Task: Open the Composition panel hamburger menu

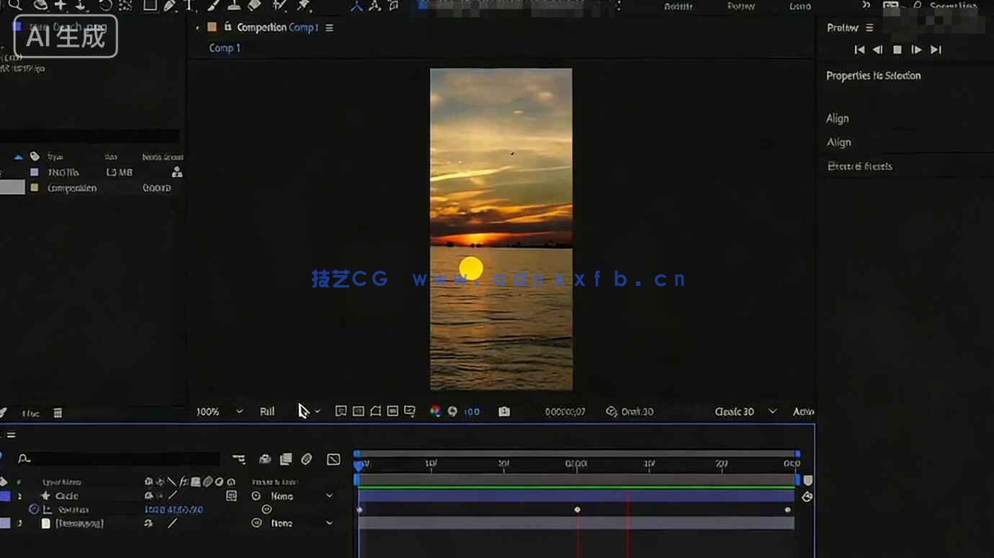Action: pyautogui.click(x=329, y=28)
